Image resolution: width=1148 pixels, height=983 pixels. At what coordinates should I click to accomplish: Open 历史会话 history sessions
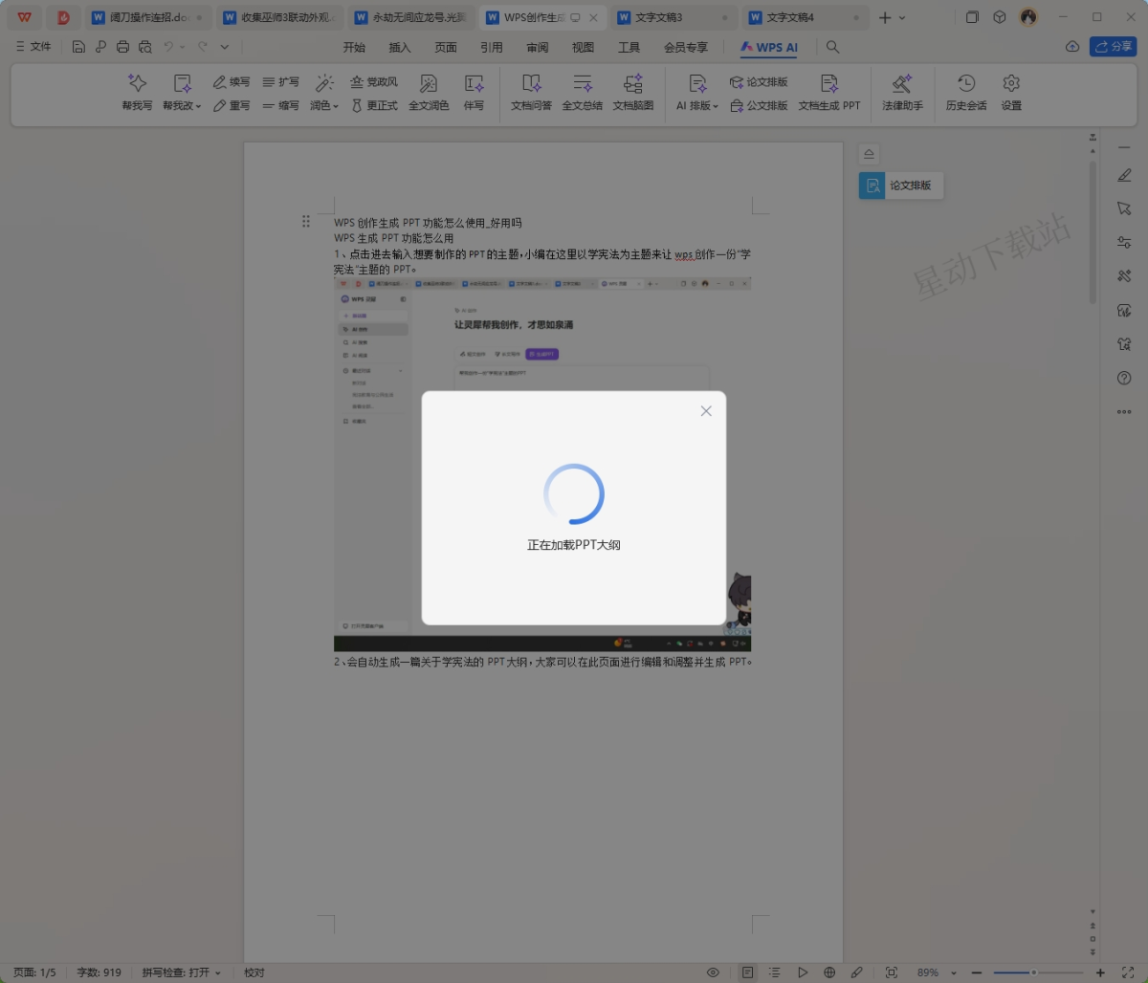tap(966, 93)
